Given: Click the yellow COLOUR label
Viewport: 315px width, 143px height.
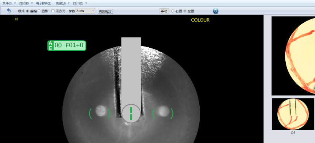Looking at the screenshot, I should [200, 20].
